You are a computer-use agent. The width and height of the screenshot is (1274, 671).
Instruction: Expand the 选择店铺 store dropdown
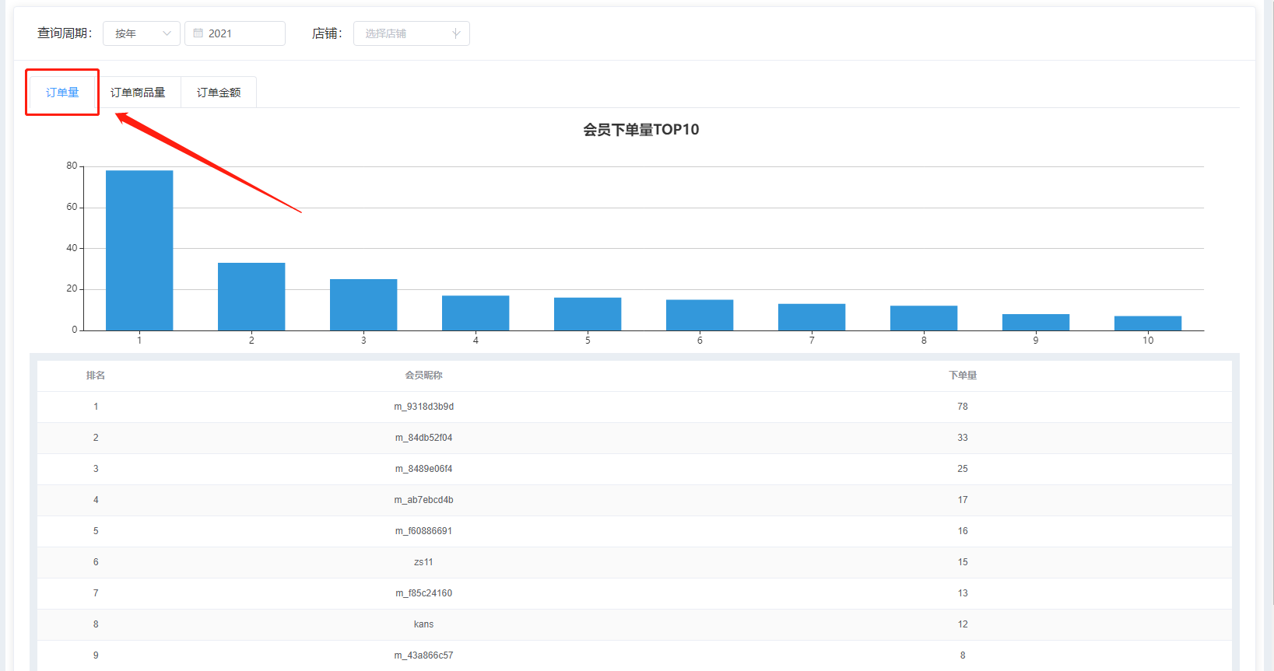411,33
